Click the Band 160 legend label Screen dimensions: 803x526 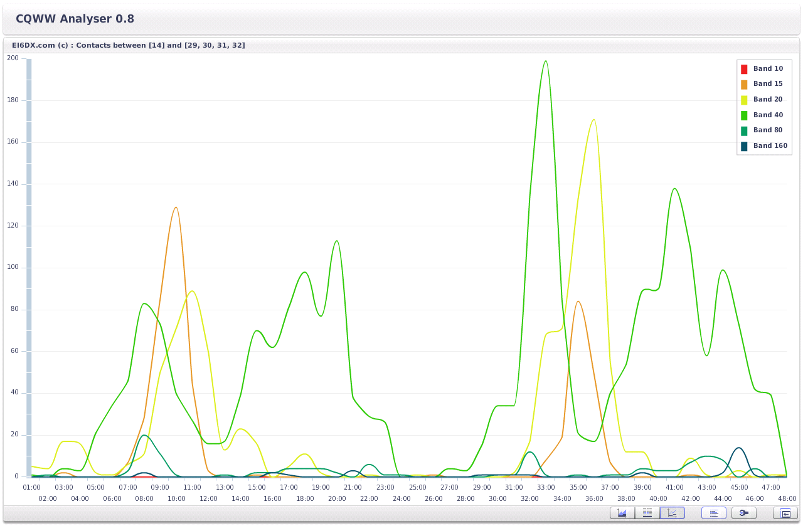[770, 146]
